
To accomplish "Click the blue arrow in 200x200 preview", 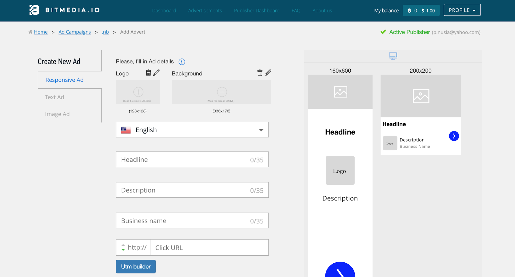I will pos(454,136).
